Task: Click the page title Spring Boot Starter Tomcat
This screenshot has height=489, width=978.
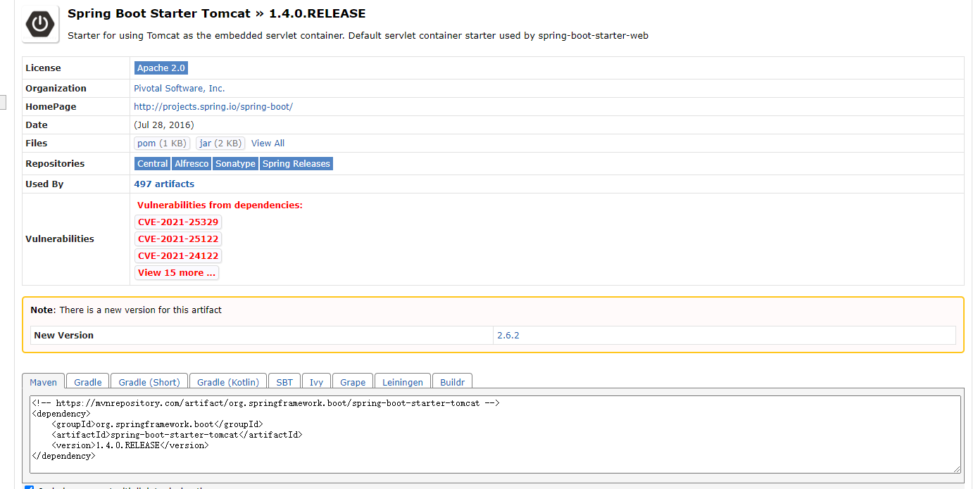Action: [159, 13]
